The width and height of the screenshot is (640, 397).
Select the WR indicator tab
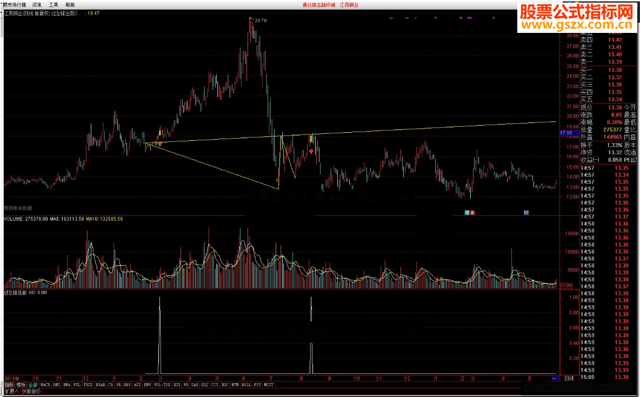click(186, 385)
